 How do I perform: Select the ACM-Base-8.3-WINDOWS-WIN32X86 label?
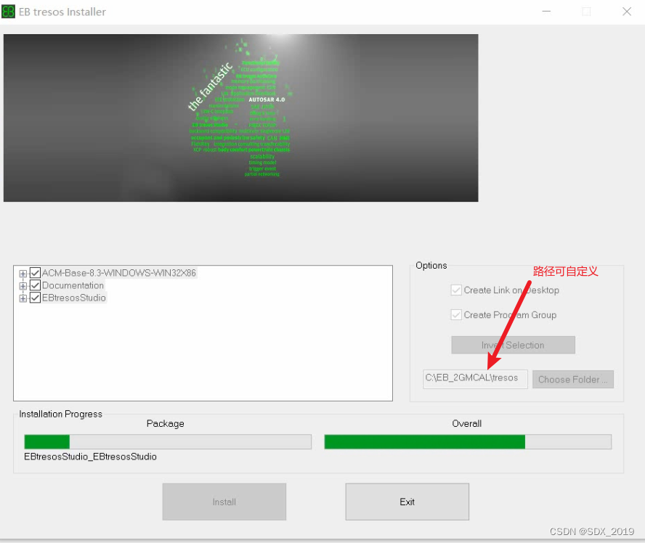(x=119, y=273)
